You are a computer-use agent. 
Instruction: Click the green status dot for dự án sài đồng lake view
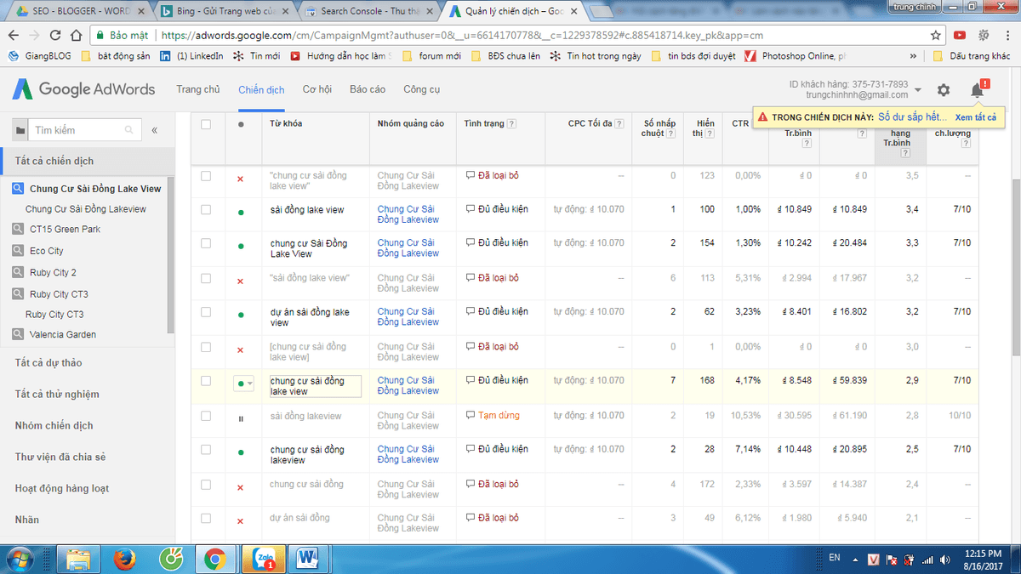[x=241, y=315]
